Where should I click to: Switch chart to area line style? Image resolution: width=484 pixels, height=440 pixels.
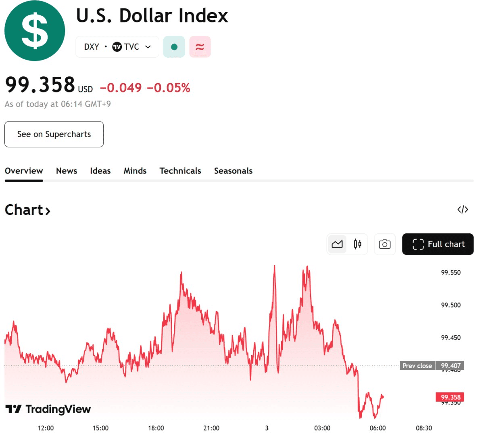point(337,244)
